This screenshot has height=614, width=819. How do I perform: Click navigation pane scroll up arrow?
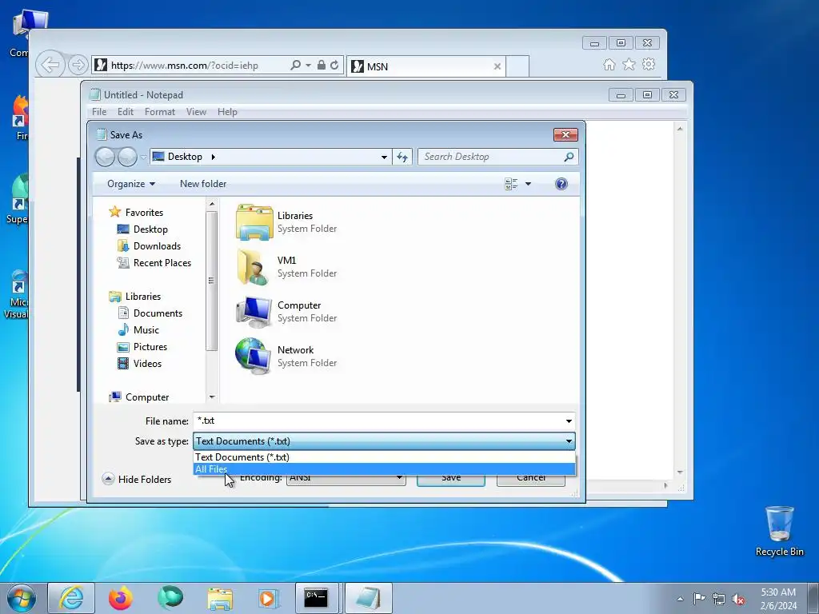click(x=211, y=204)
